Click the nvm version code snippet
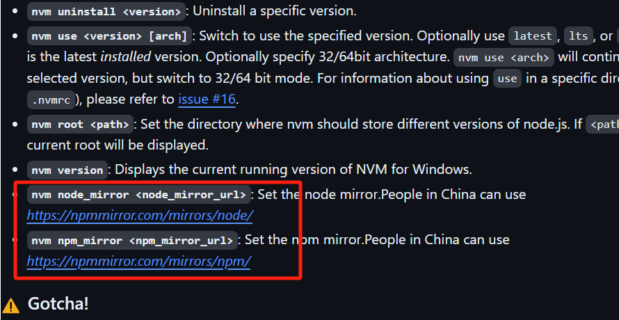 [67, 170]
